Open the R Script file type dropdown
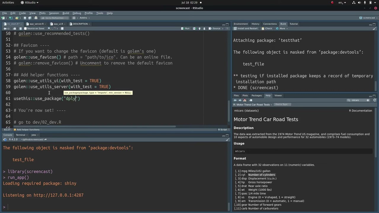This screenshot has height=213, width=379. pos(223,130)
